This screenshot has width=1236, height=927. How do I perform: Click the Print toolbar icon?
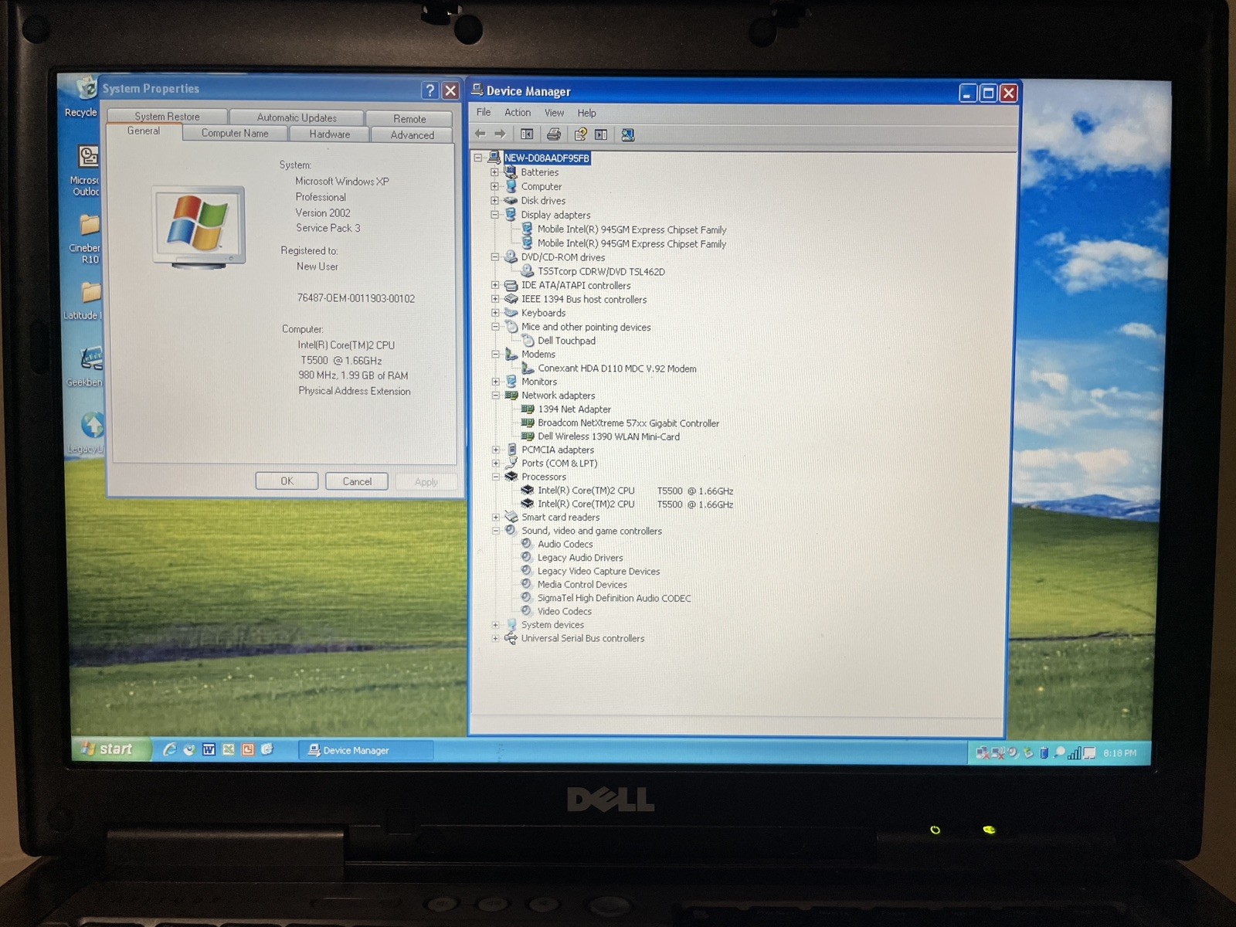point(553,134)
